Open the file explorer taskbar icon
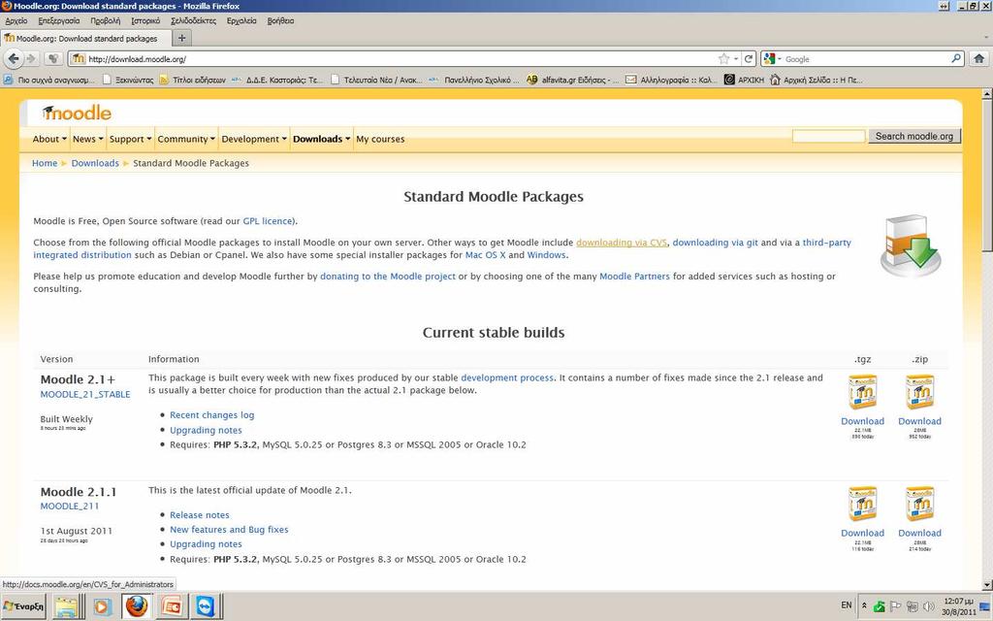Image resolution: width=993 pixels, height=621 pixels. pos(67,606)
